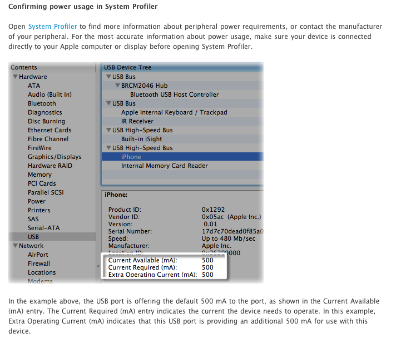Click Product ID value 0x1292

tap(213, 210)
